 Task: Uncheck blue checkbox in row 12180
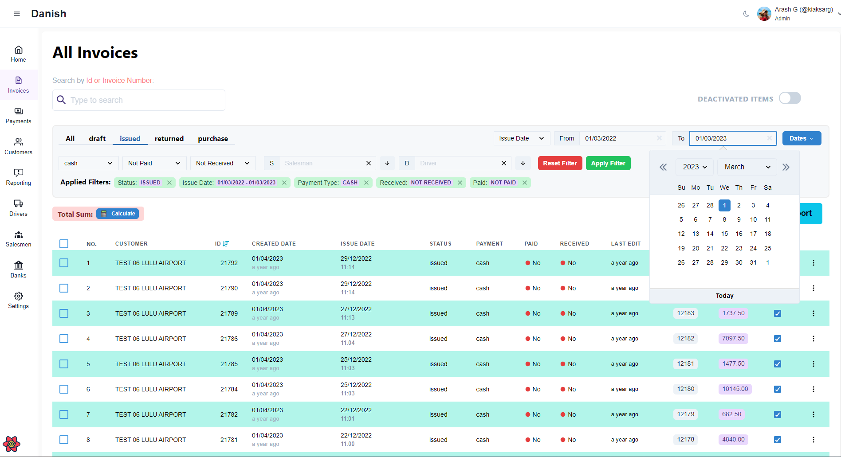[x=778, y=389]
